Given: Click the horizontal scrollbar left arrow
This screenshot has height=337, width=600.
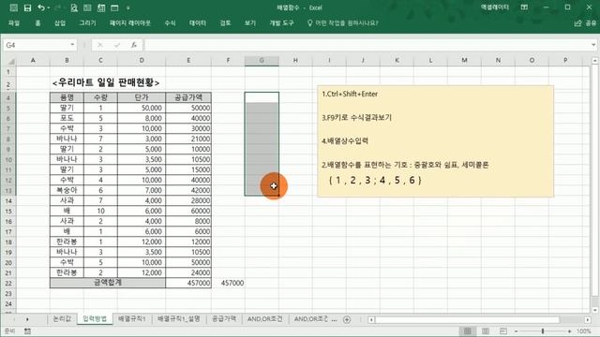Looking at the screenshot, I should coord(371,320).
